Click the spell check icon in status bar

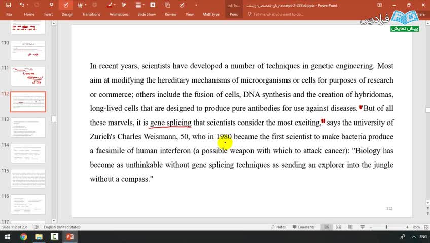[x=36, y=227]
